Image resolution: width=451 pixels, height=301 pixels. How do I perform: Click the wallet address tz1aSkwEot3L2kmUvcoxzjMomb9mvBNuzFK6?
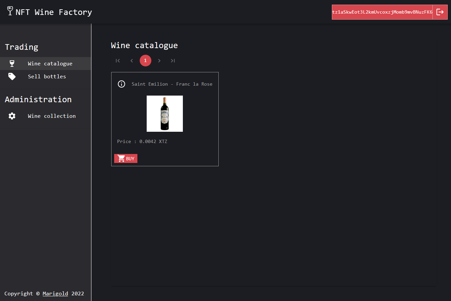[x=382, y=12]
